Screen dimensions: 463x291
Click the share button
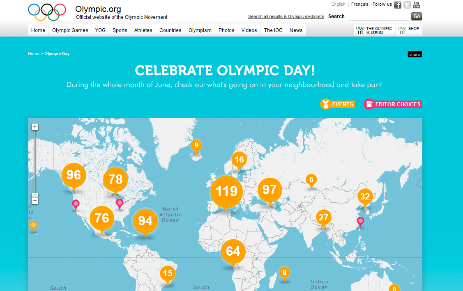415,55
